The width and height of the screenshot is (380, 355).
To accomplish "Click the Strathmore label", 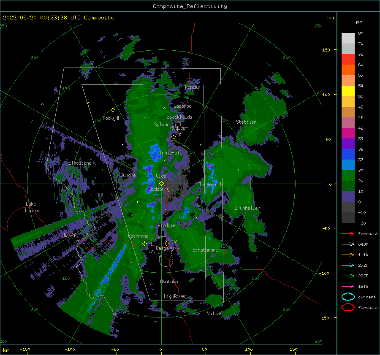I will click(x=205, y=250).
